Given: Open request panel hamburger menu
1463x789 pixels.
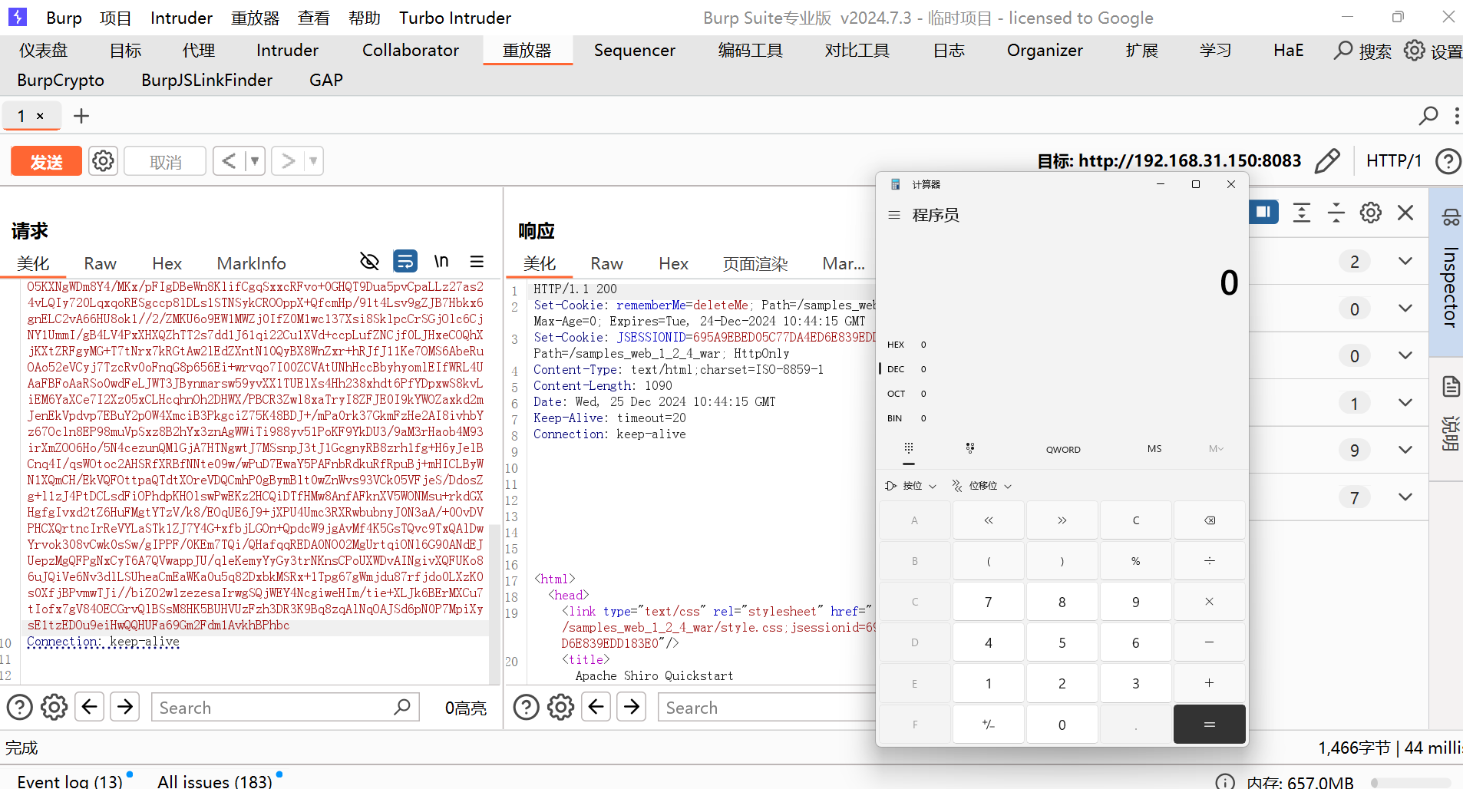Looking at the screenshot, I should [477, 262].
